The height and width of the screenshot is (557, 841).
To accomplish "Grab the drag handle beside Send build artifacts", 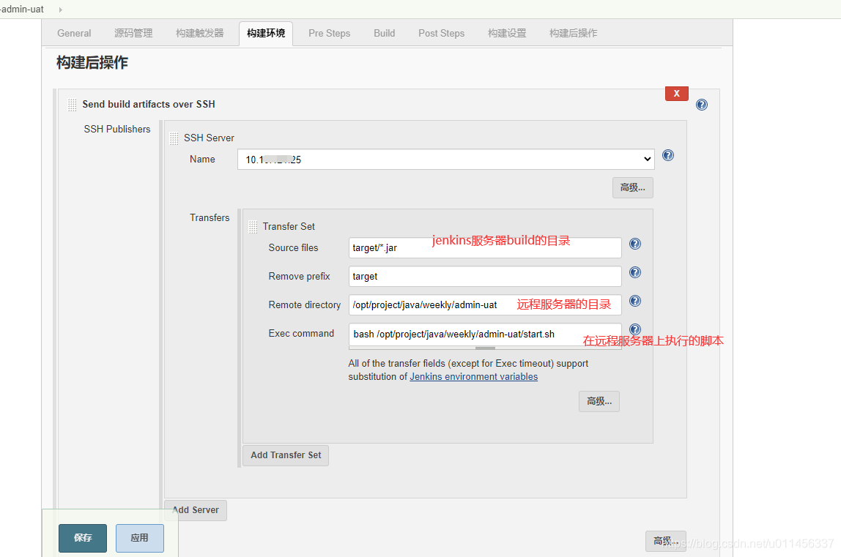I will point(72,105).
